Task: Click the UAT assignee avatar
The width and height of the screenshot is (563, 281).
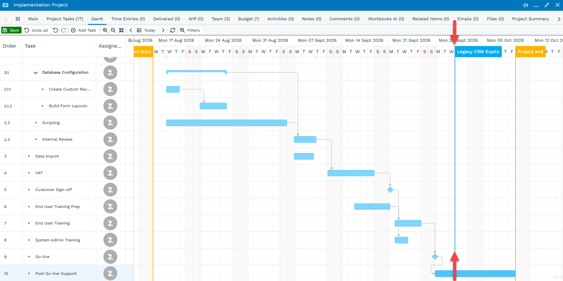Action: point(110,173)
